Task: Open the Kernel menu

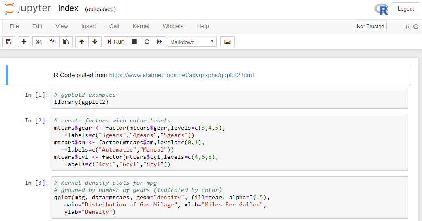Action: pos(141,26)
